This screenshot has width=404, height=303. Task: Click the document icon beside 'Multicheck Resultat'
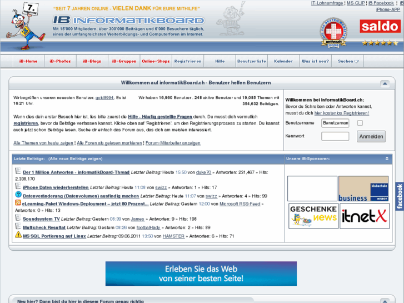18,226
